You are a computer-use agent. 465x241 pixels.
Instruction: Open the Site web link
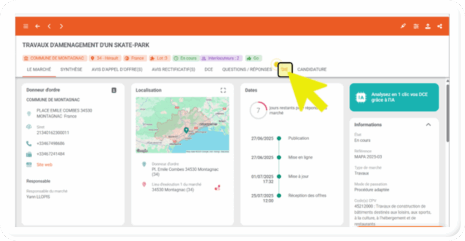pos(45,165)
